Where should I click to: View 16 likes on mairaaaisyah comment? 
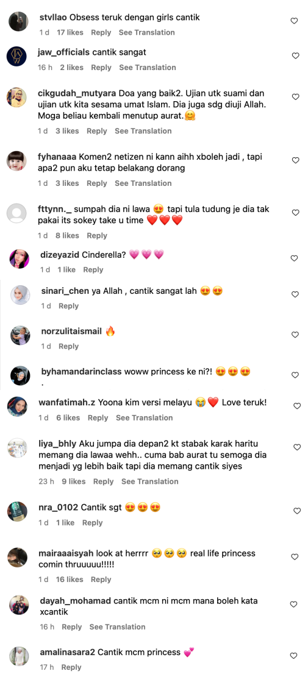70,580
